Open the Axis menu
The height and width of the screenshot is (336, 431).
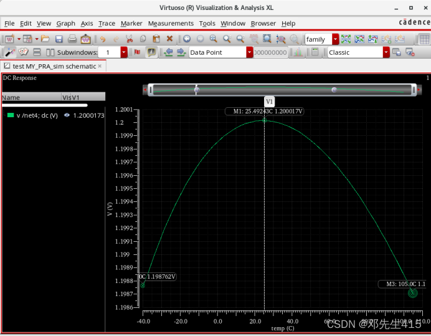pyautogui.click(x=87, y=24)
